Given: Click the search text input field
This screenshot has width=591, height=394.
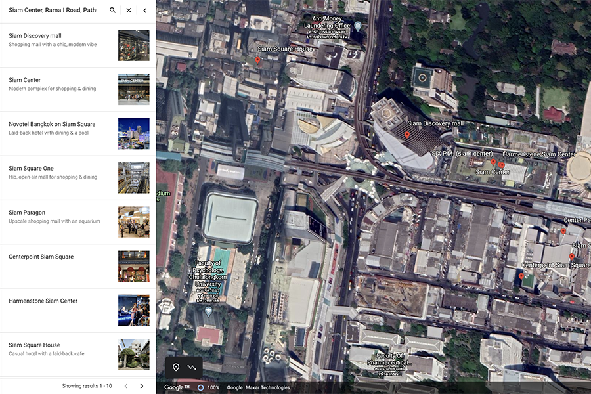Looking at the screenshot, I should [x=53, y=11].
